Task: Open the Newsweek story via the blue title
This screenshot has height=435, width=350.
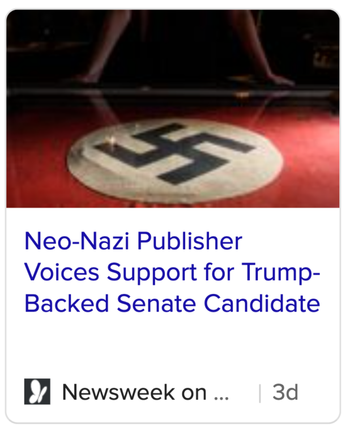Action: [172, 272]
